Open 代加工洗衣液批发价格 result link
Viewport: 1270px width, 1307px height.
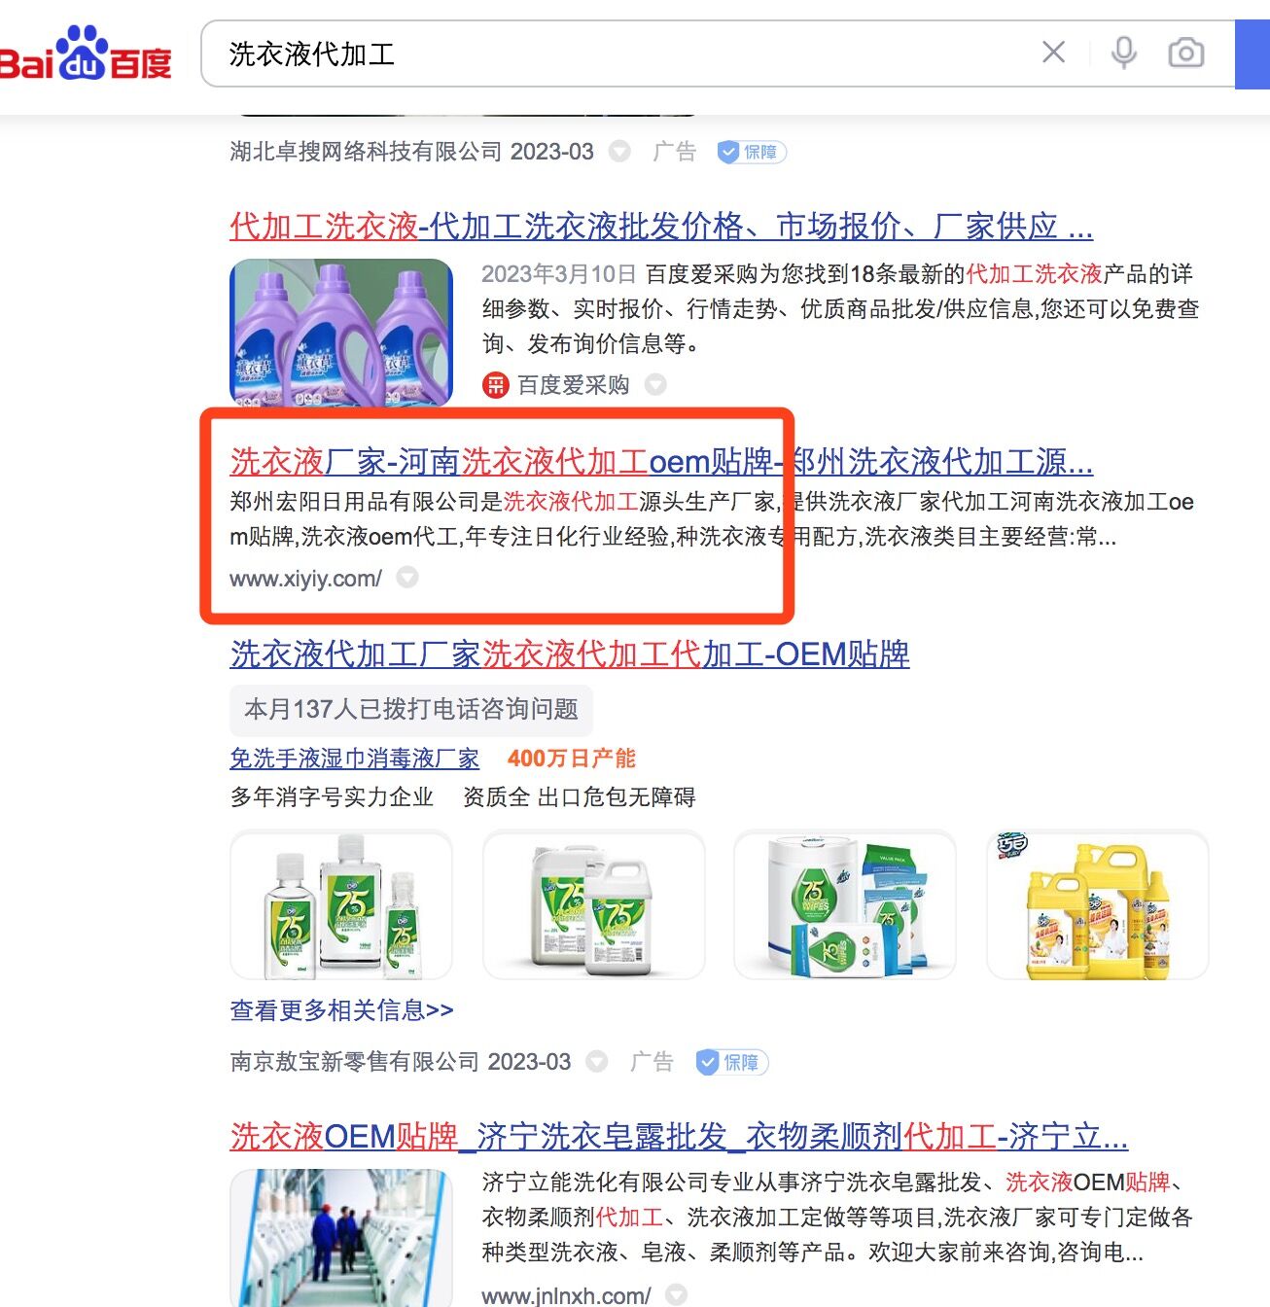(661, 227)
